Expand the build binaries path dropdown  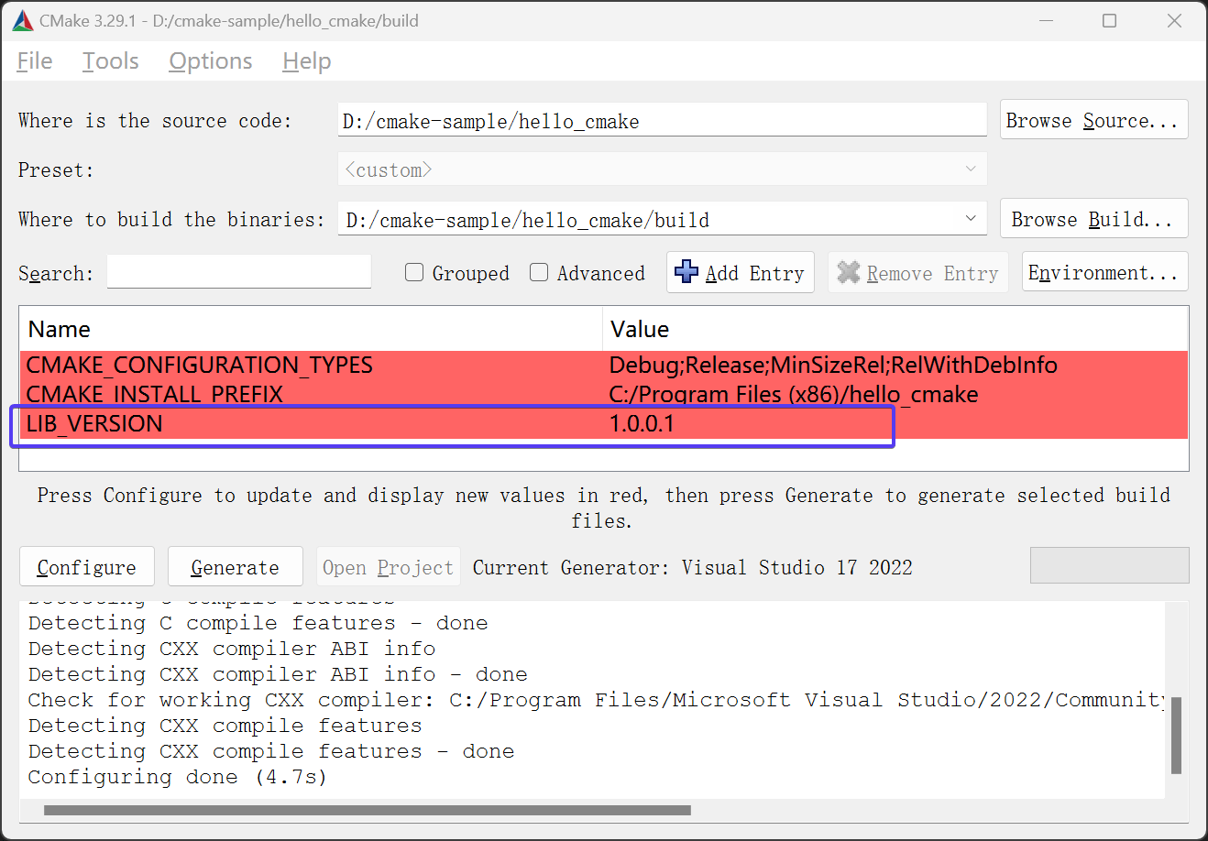tap(971, 219)
